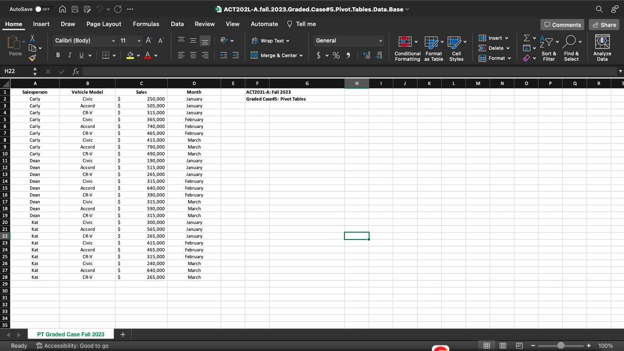
Task: Decrease decimal places
Action: [379, 55]
